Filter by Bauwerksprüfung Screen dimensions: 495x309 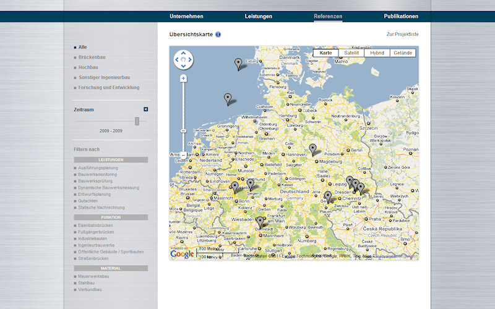point(95,181)
